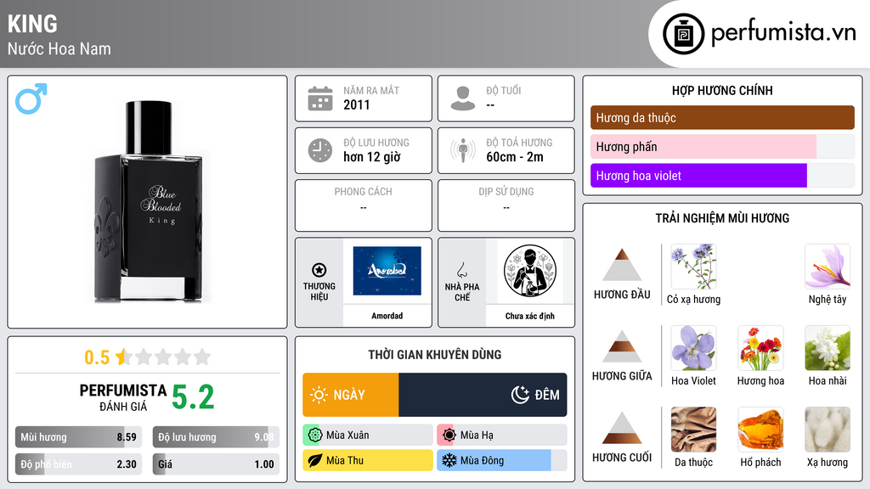This screenshot has width=870, height=489.
Task: Click the calendar icon beside Năm ra mắt
Action: (x=320, y=98)
